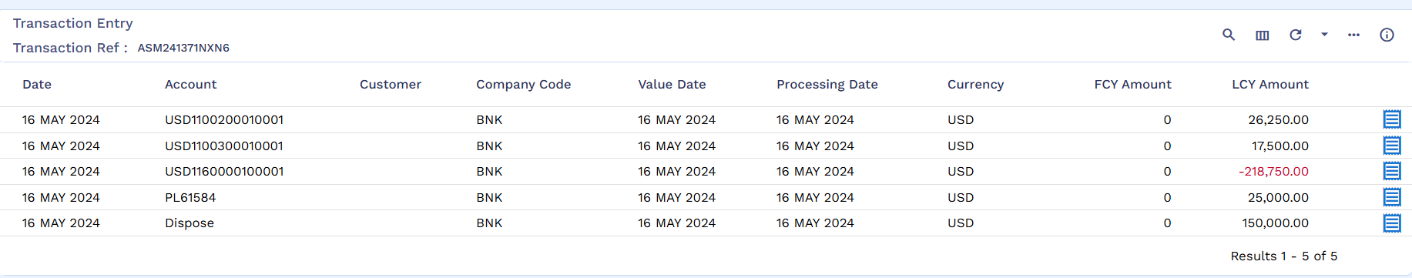
Task: Open the column selector icon
Action: pos(1262,35)
